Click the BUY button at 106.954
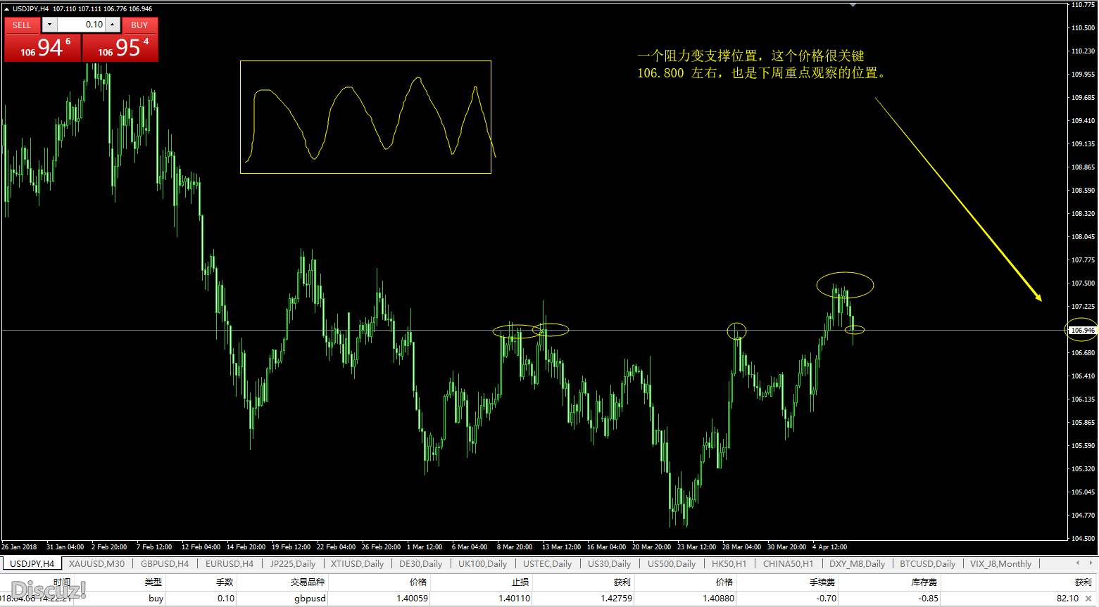This screenshot has height=607, width=1099. [x=120, y=47]
